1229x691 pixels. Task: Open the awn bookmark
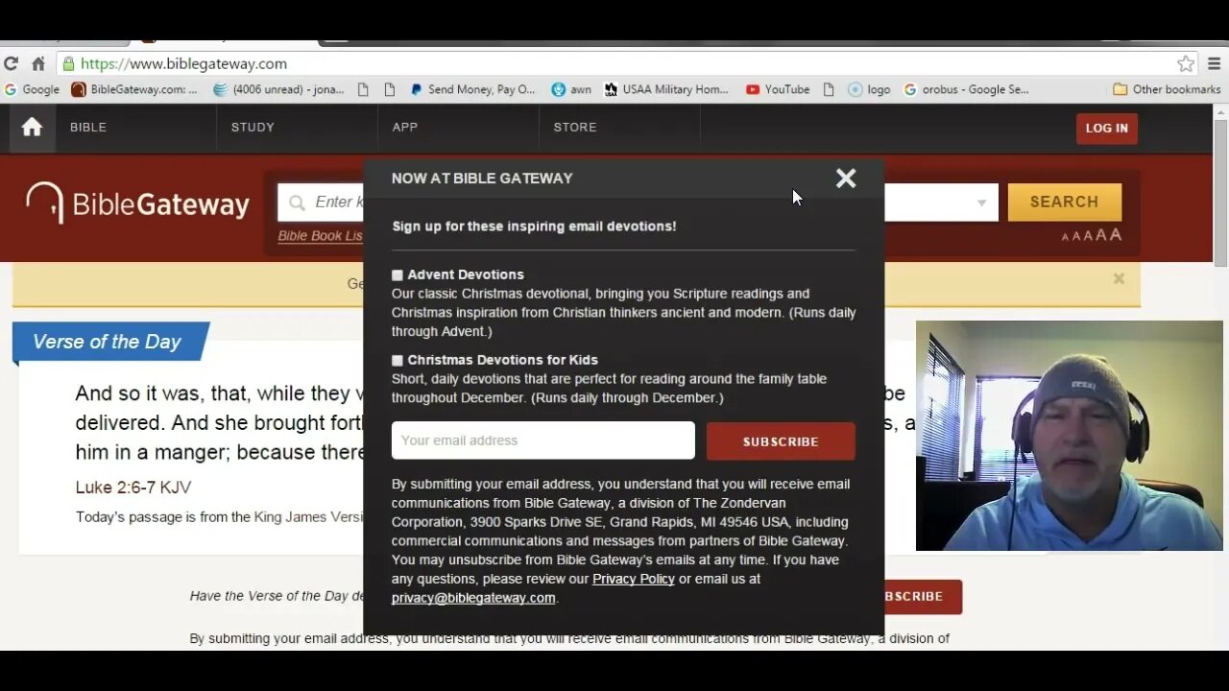[x=571, y=89]
